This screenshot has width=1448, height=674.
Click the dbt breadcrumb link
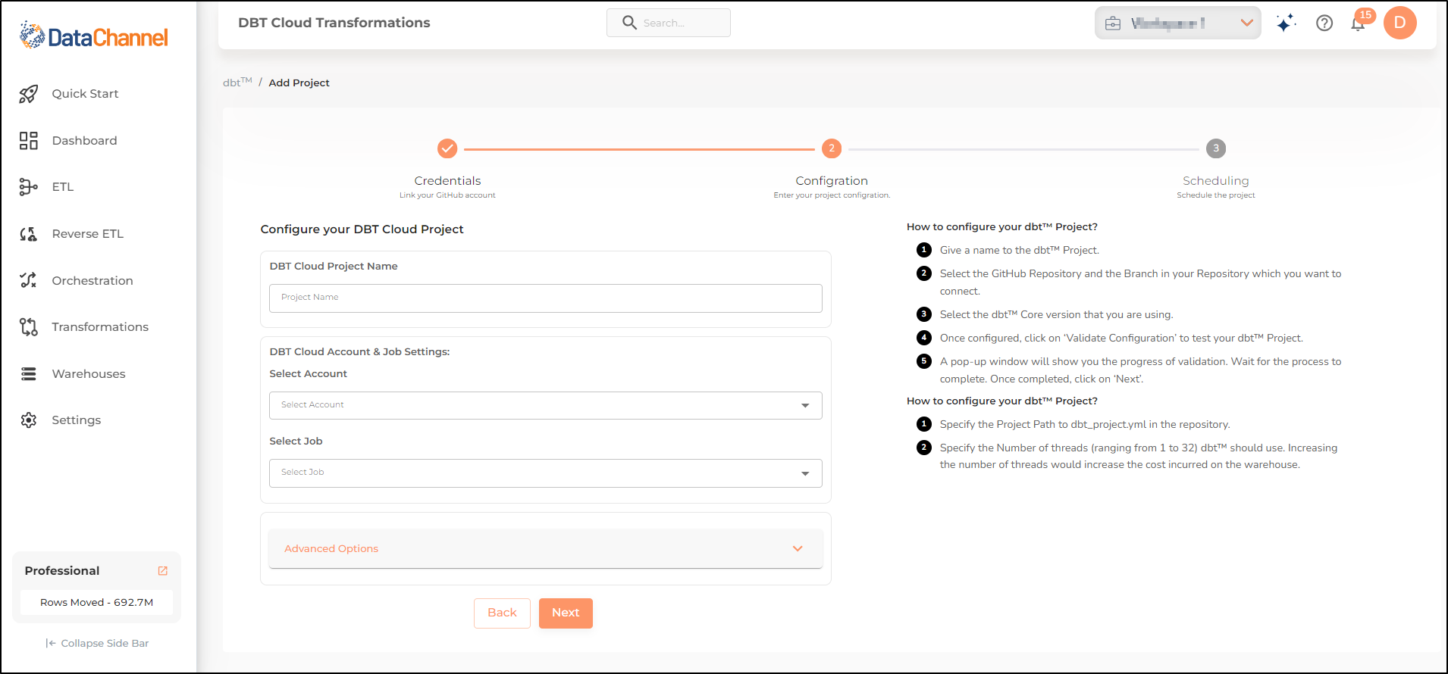[237, 82]
